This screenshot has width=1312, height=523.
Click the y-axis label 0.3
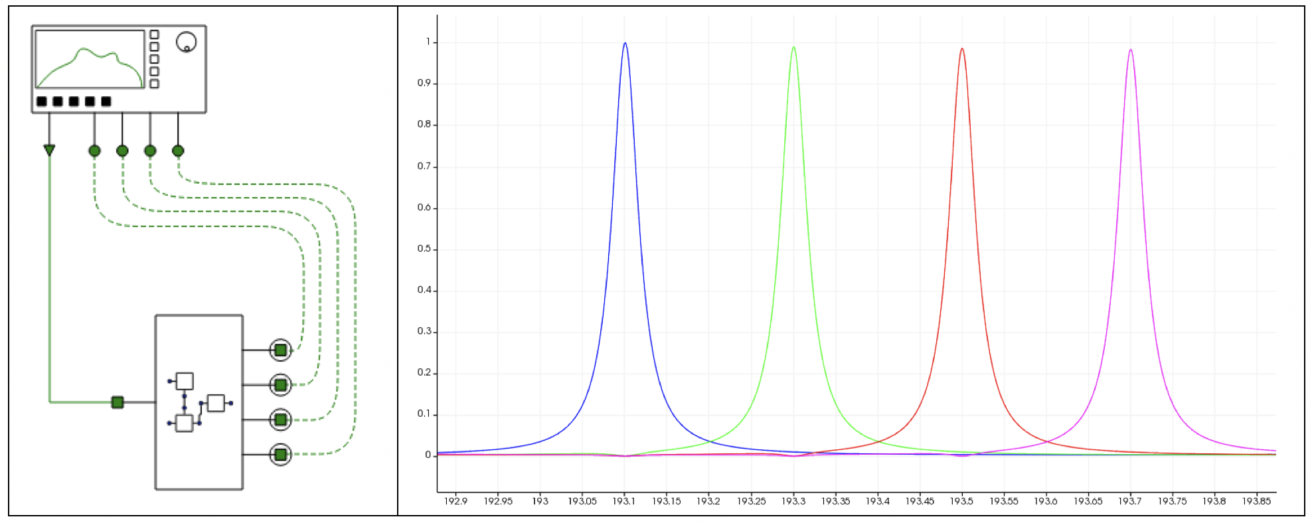424,331
